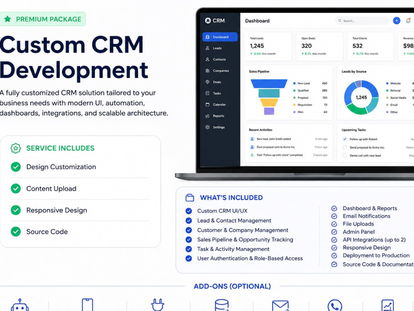This screenshot has height=311, width=414.
Task: Click the blue plus add button
Action: 397,21
